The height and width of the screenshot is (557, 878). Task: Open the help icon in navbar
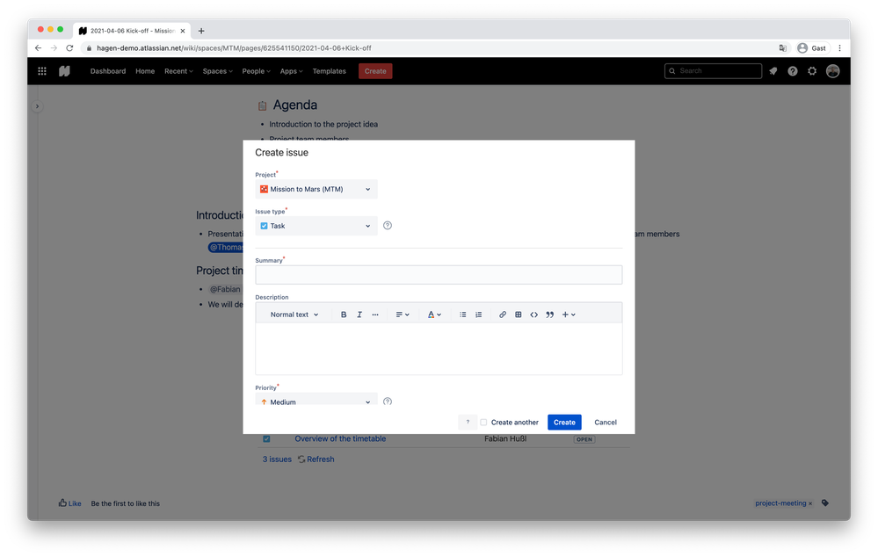tap(793, 71)
